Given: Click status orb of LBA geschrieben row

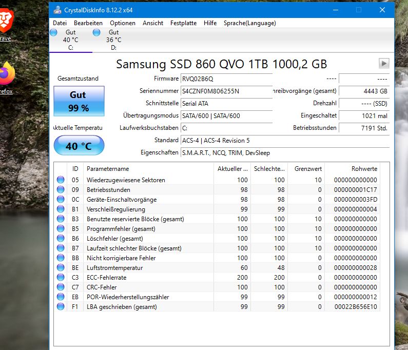Looking at the screenshot, I should click(x=61, y=306).
